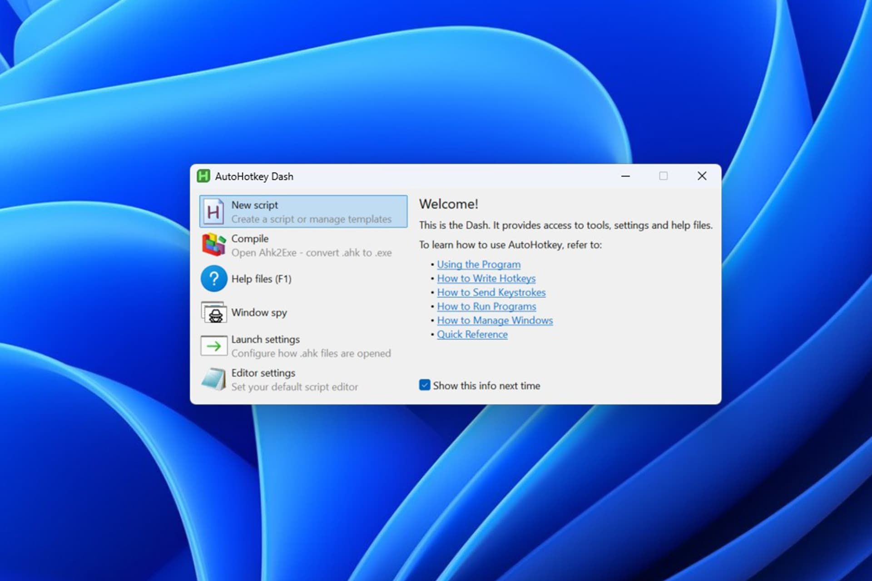The image size is (872, 581).
Task: Select the Help files (F1) label
Action: click(x=262, y=279)
